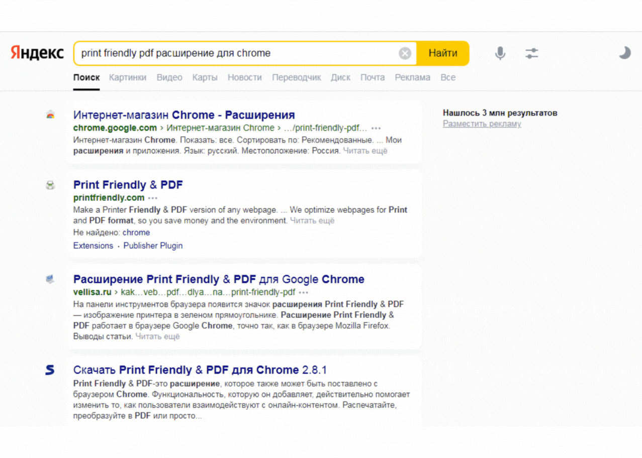
Task: Click the favicon beside the vellisa.ru result
Action: coord(50,279)
